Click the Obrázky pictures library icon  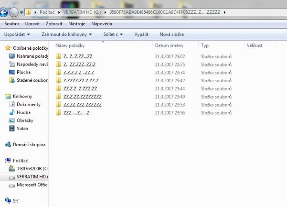[13, 120]
